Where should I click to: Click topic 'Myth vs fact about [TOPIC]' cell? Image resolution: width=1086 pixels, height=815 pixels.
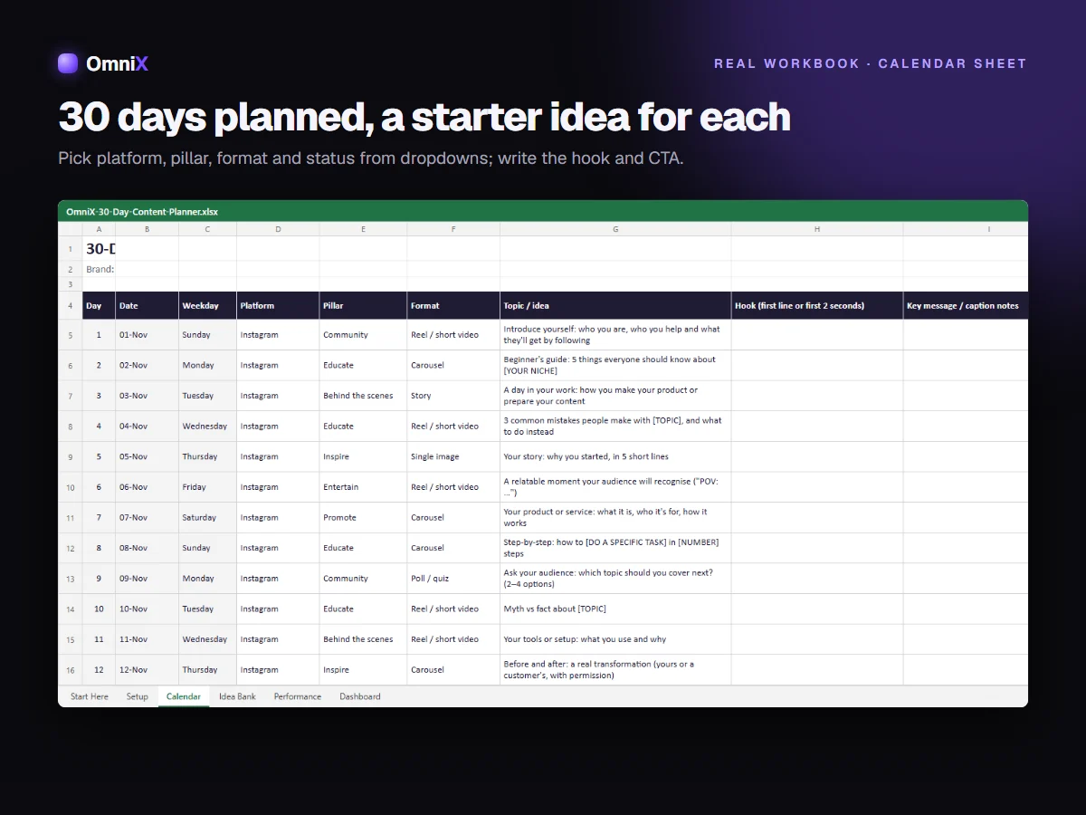(615, 609)
